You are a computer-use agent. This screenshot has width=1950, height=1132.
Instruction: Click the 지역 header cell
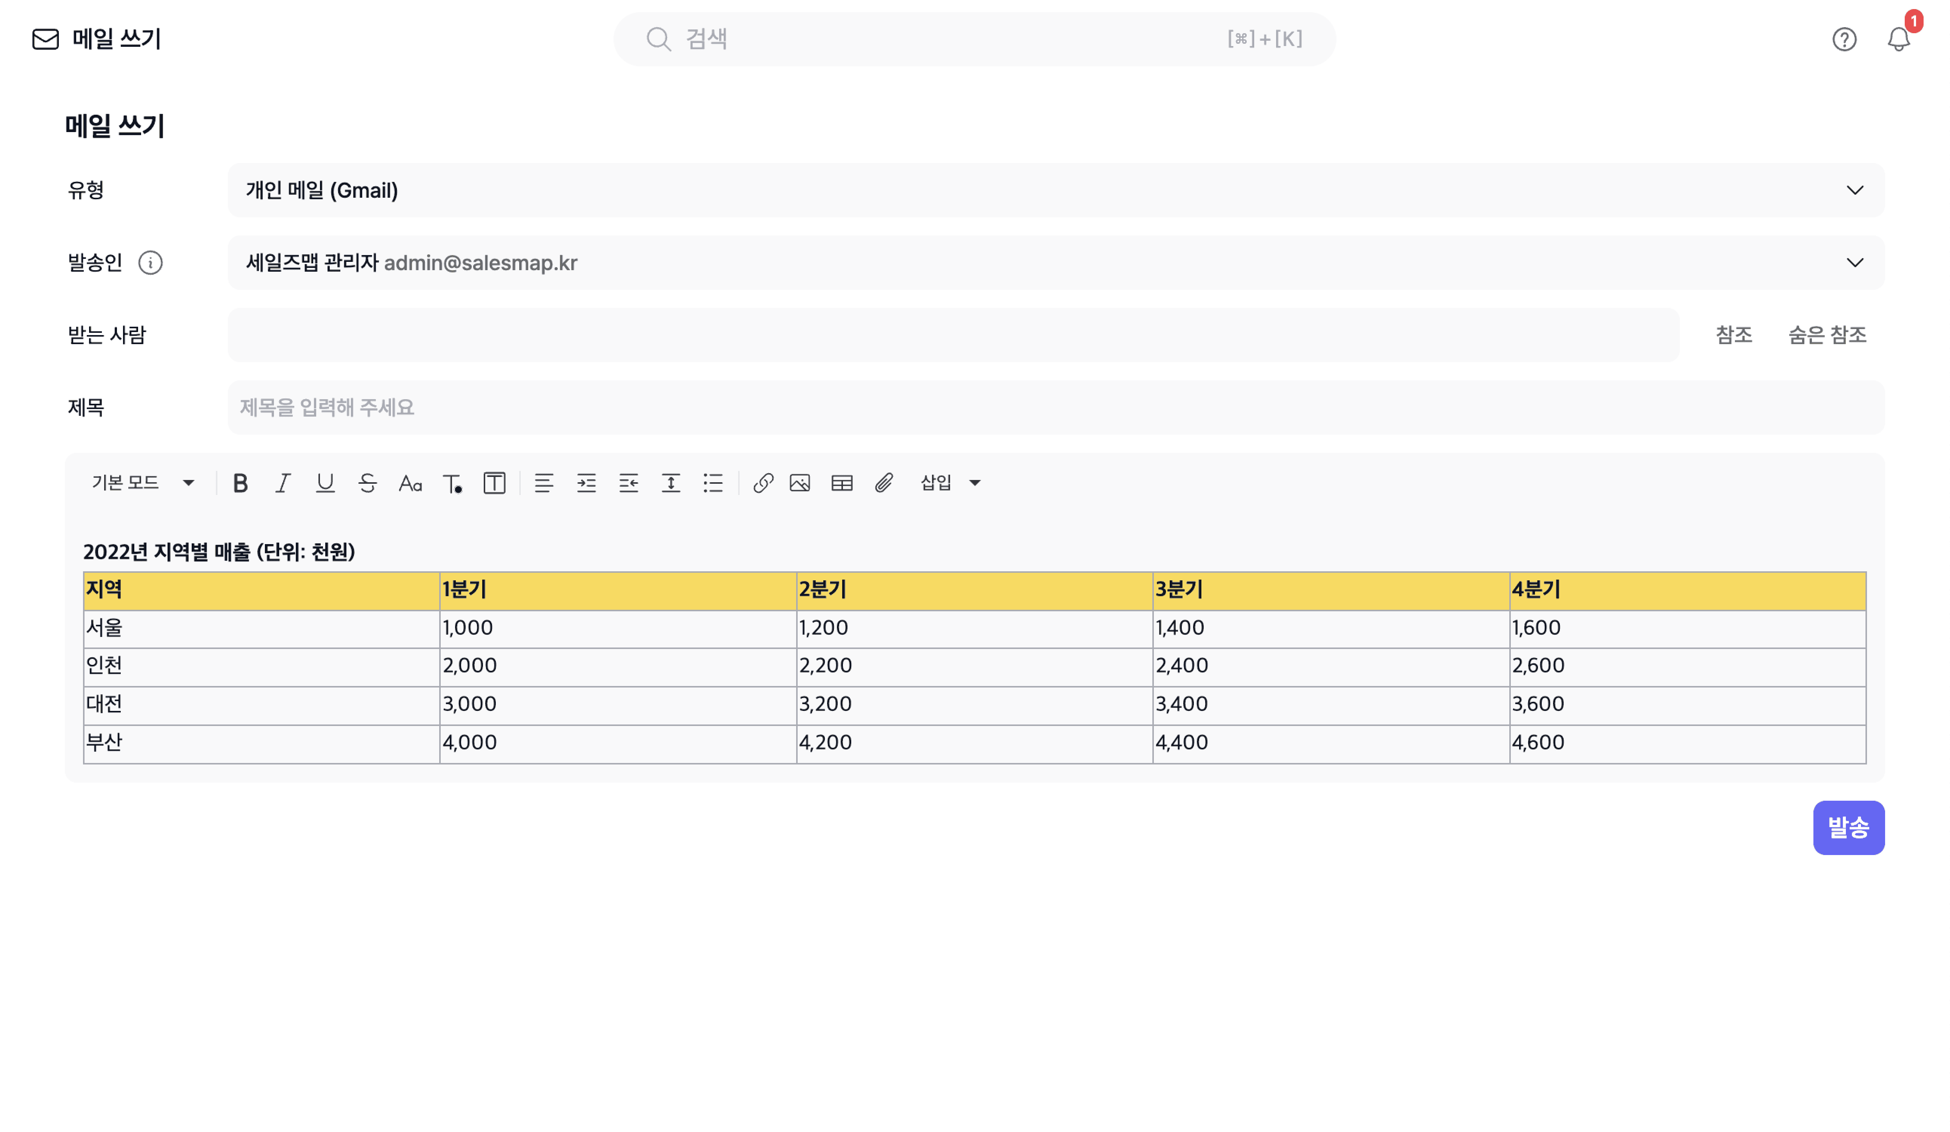(x=261, y=591)
